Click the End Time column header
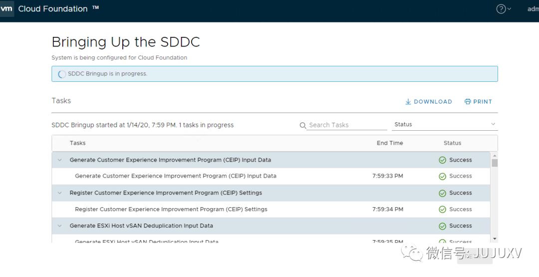The height and width of the screenshot is (277, 539). point(390,143)
